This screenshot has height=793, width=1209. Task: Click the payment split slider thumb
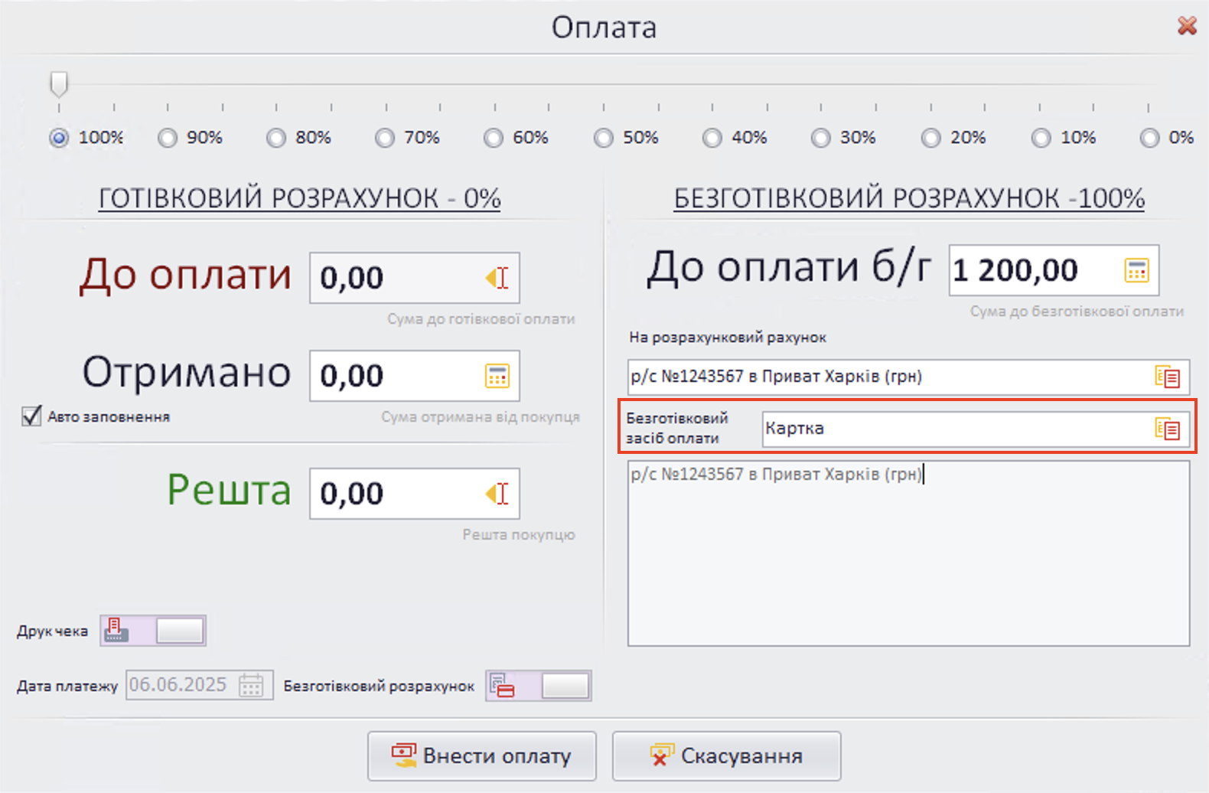(59, 84)
